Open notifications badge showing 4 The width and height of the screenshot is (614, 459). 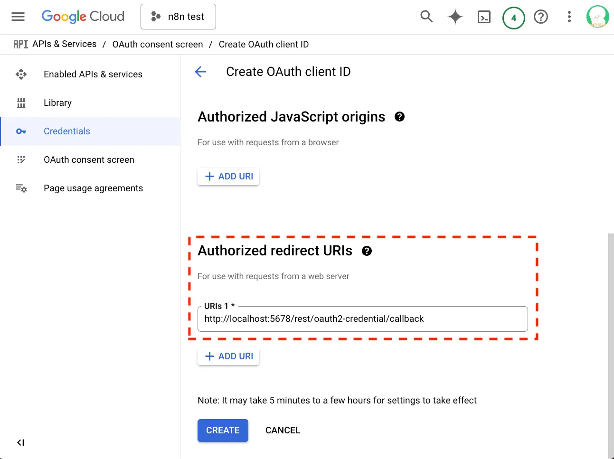(x=513, y=18)
